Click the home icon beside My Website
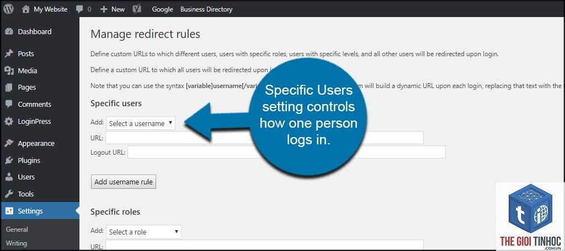This screenshot has width=565, height=251. pyautogui.click(x=25, y=9)
